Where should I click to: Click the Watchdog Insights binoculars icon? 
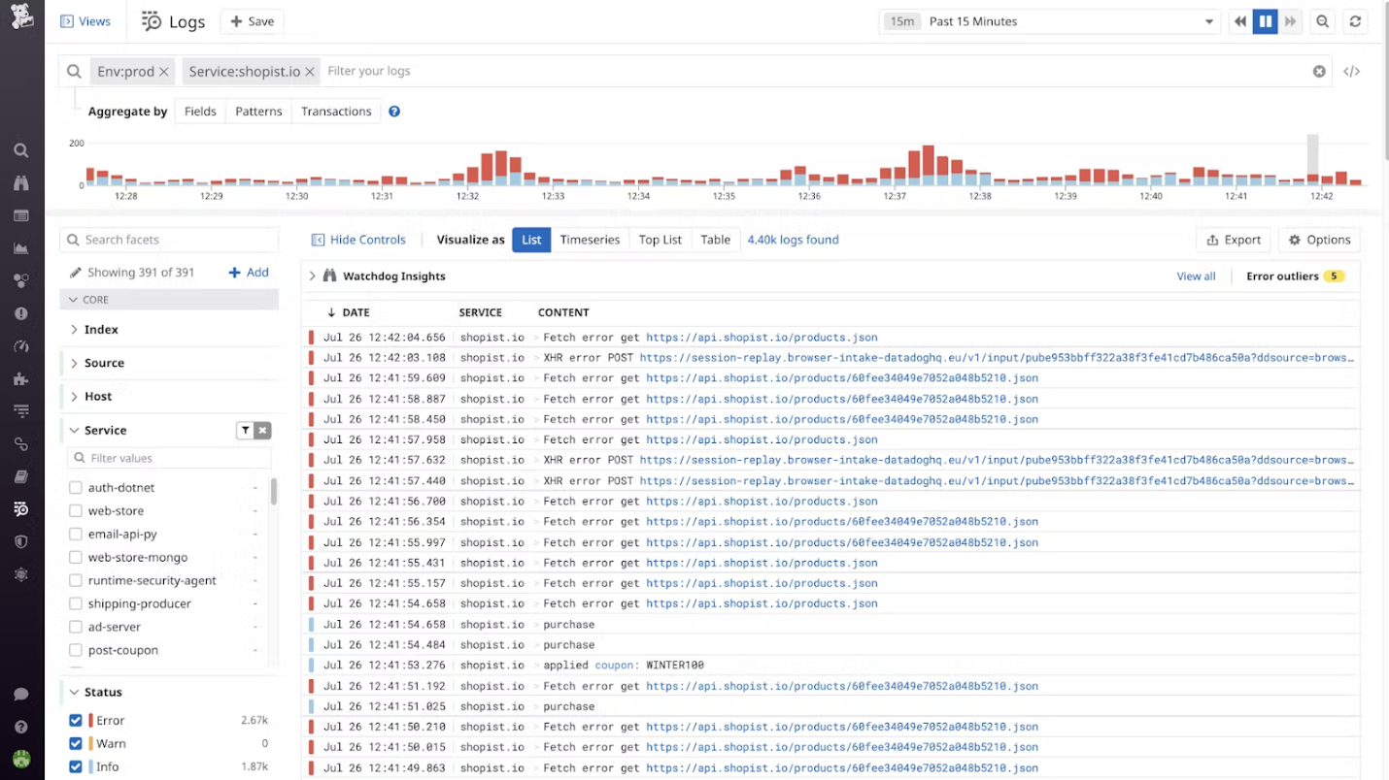(331, 276)
